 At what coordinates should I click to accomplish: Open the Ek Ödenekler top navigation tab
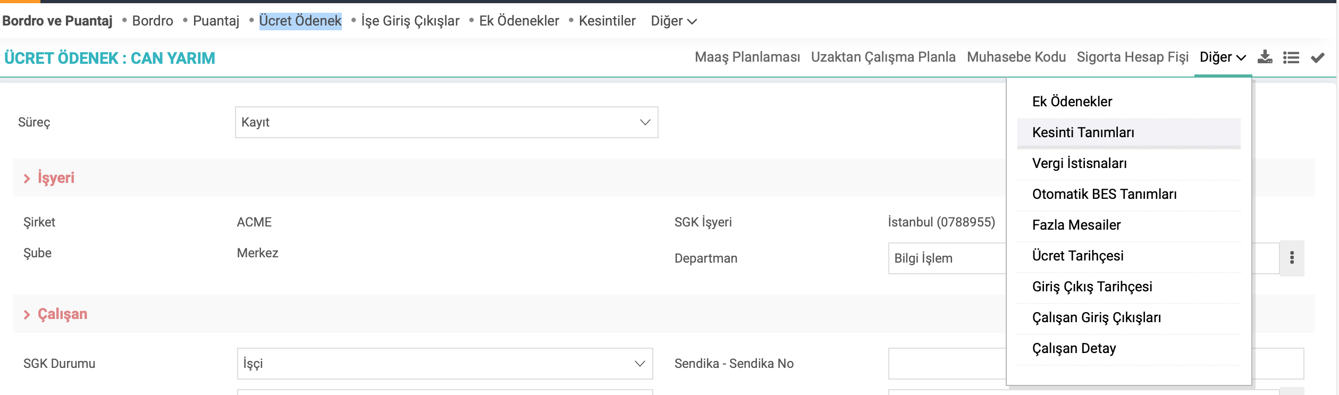519,21
